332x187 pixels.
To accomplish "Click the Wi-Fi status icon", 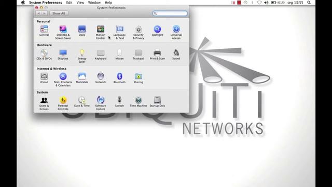I will click(259, 3).
